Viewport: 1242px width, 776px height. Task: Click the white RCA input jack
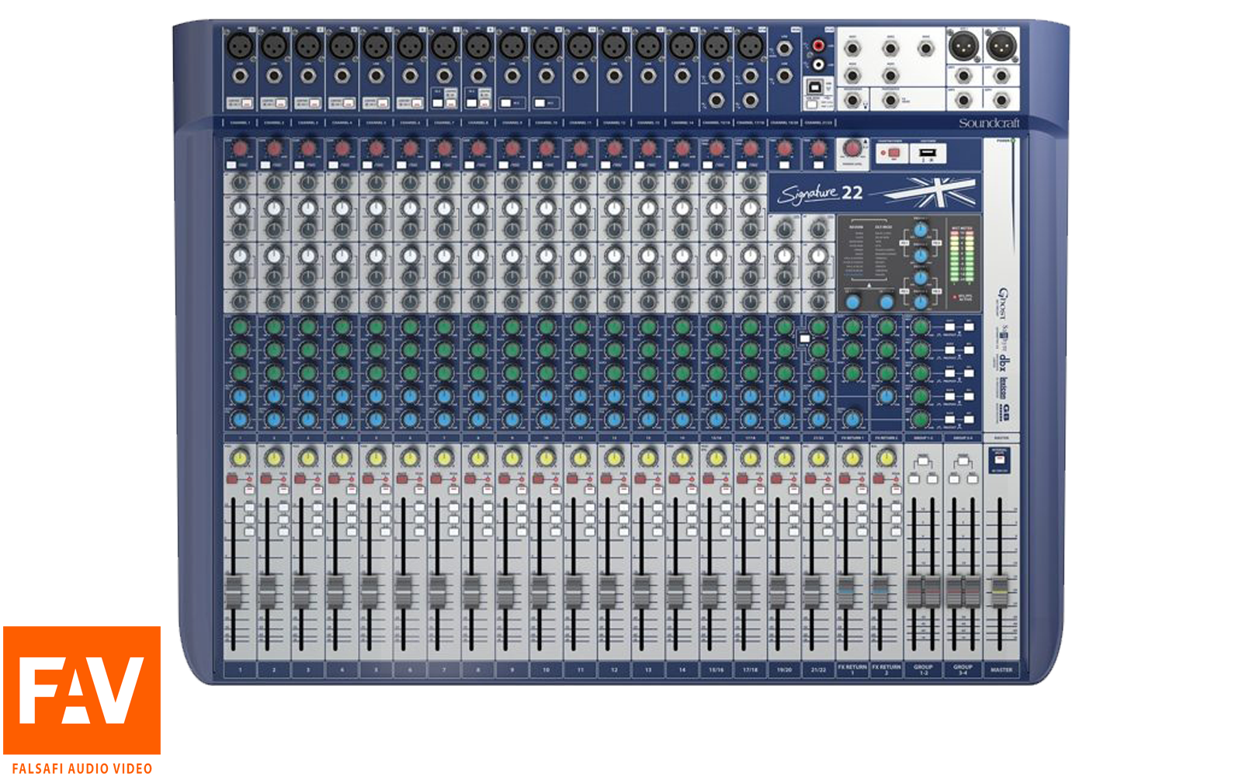point(818,65)
